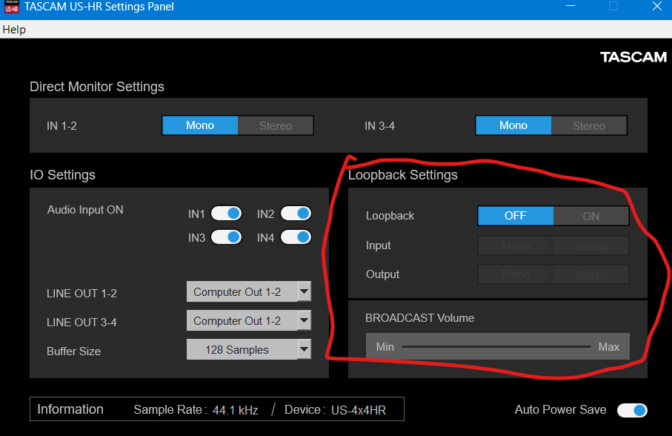Select Mono for Loopback Input
This screenshot has height=436, width=672.
[516, 245]
